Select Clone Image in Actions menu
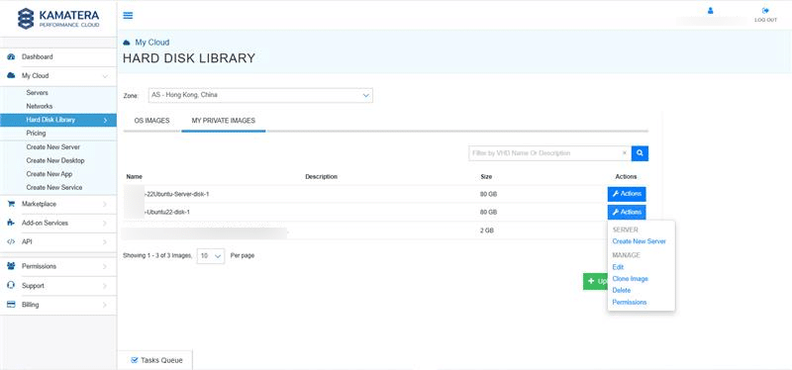Screen dimensions: 792x370 click(630, 279)
